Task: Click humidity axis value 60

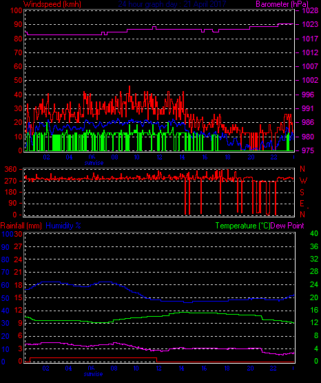Action: coord(6,285)
